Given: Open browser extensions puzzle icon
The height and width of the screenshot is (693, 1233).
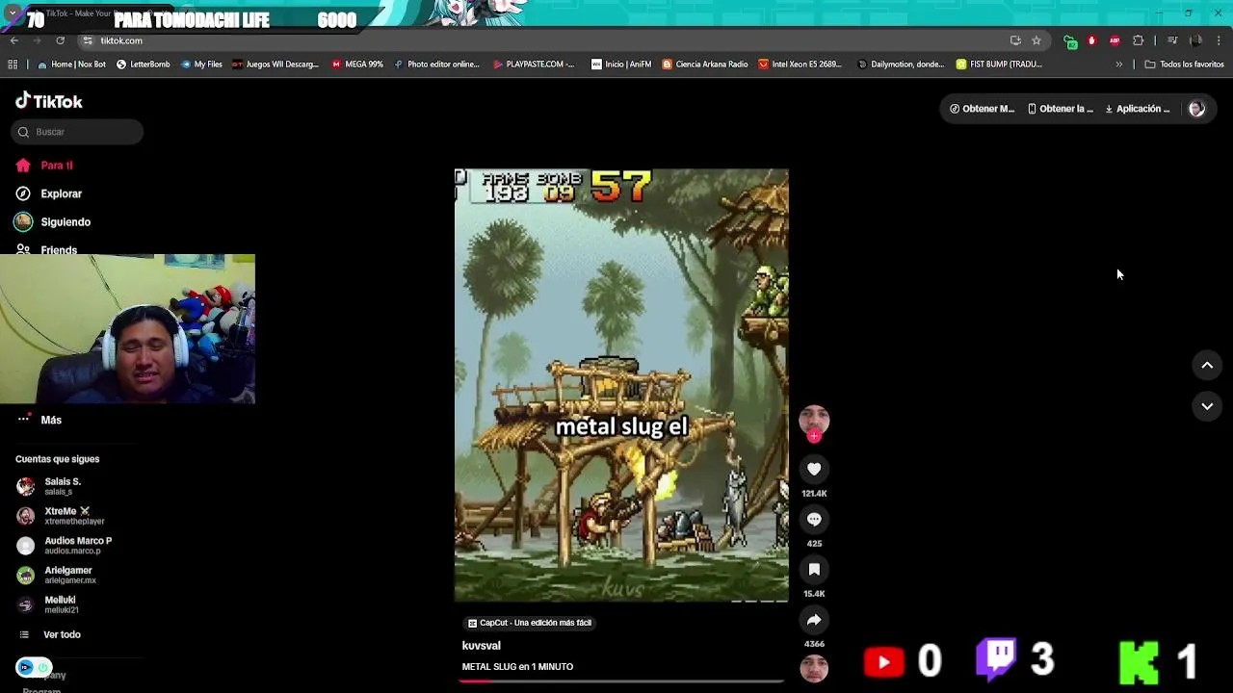Looking at the screenshot, I should tap(1138, 40).
